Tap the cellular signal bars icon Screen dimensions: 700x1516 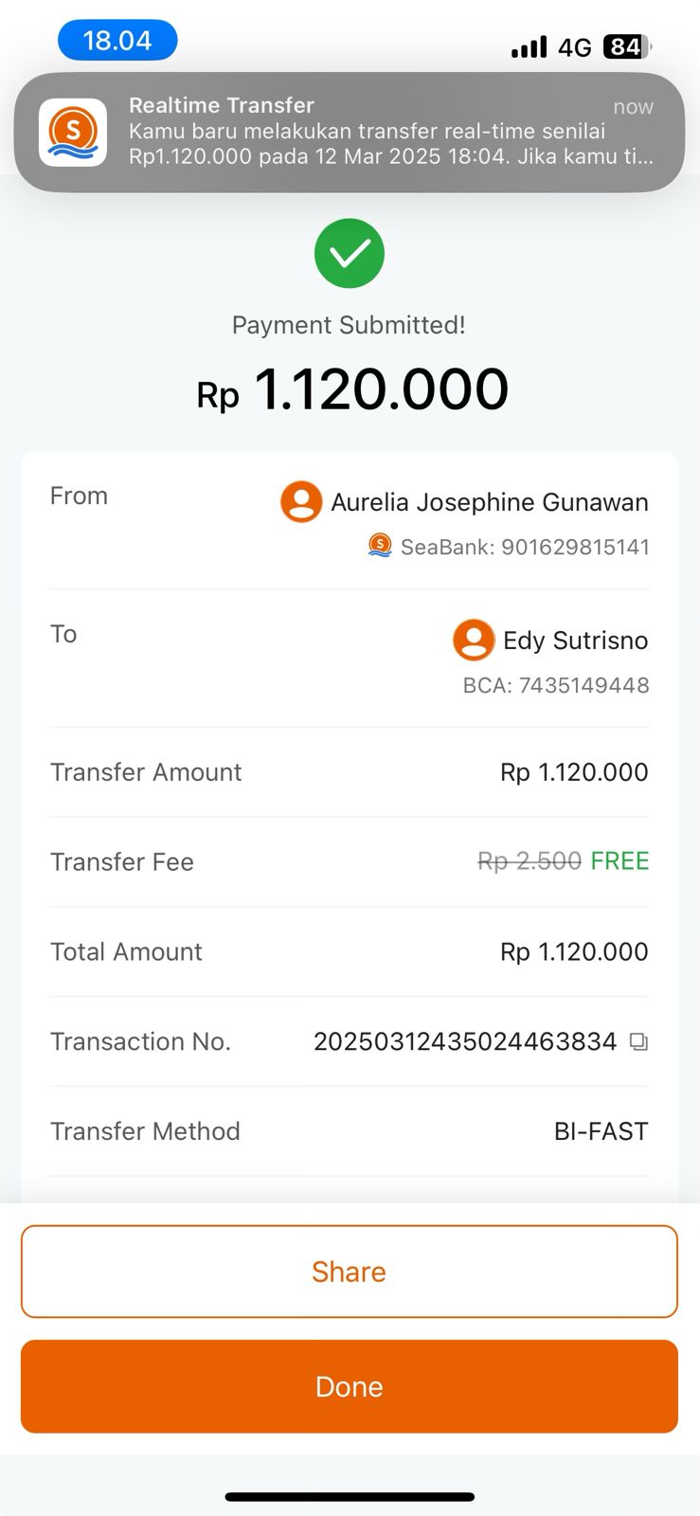(x=529, y=46)
